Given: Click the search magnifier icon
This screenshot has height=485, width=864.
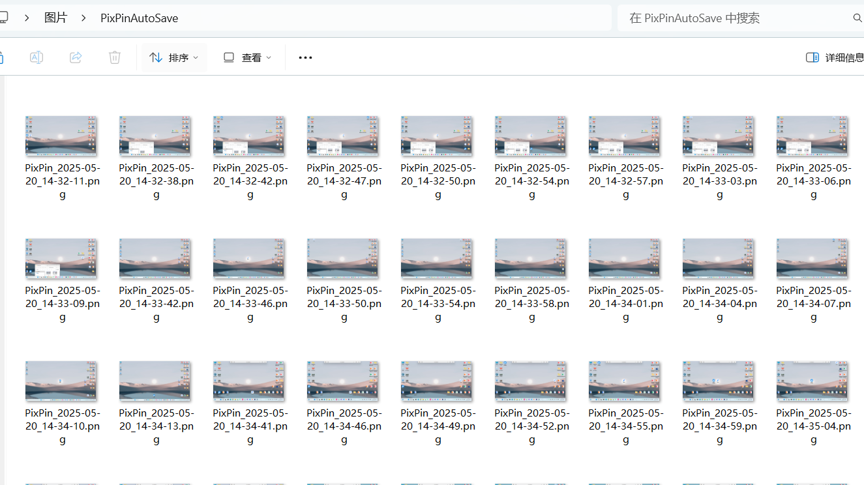Looking at the screenshot, I should pos(857,18).
